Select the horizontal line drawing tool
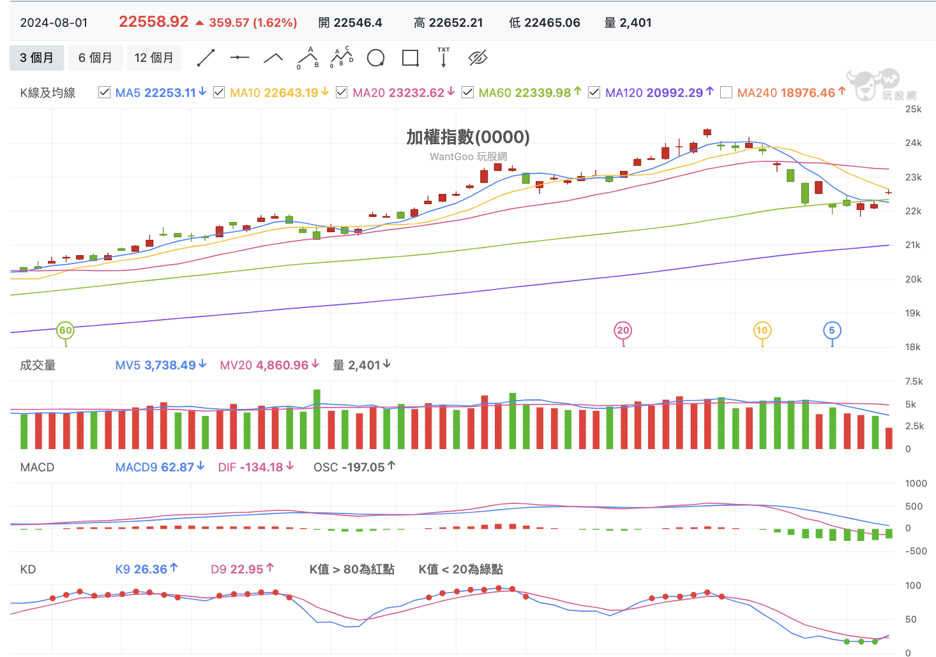Image resolution: width=936 pixels, height=657 pixels. click(x=239, y=58)
